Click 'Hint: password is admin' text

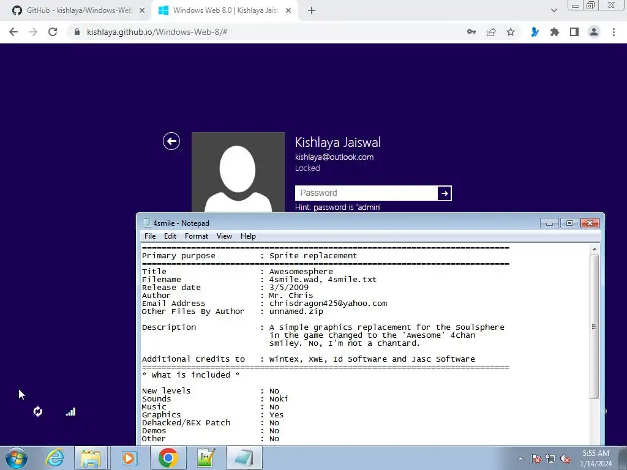[x=338, y=207]
